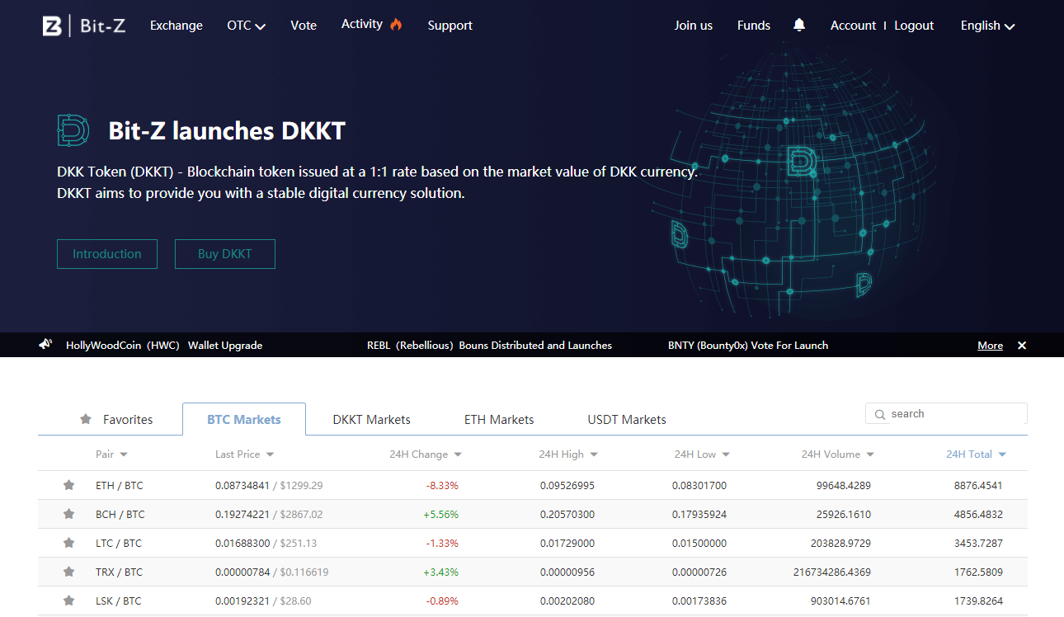This screenshot has height=617, width=1064.
Task: Close the announcement ticker bar
Action: tap(1022, 346)
